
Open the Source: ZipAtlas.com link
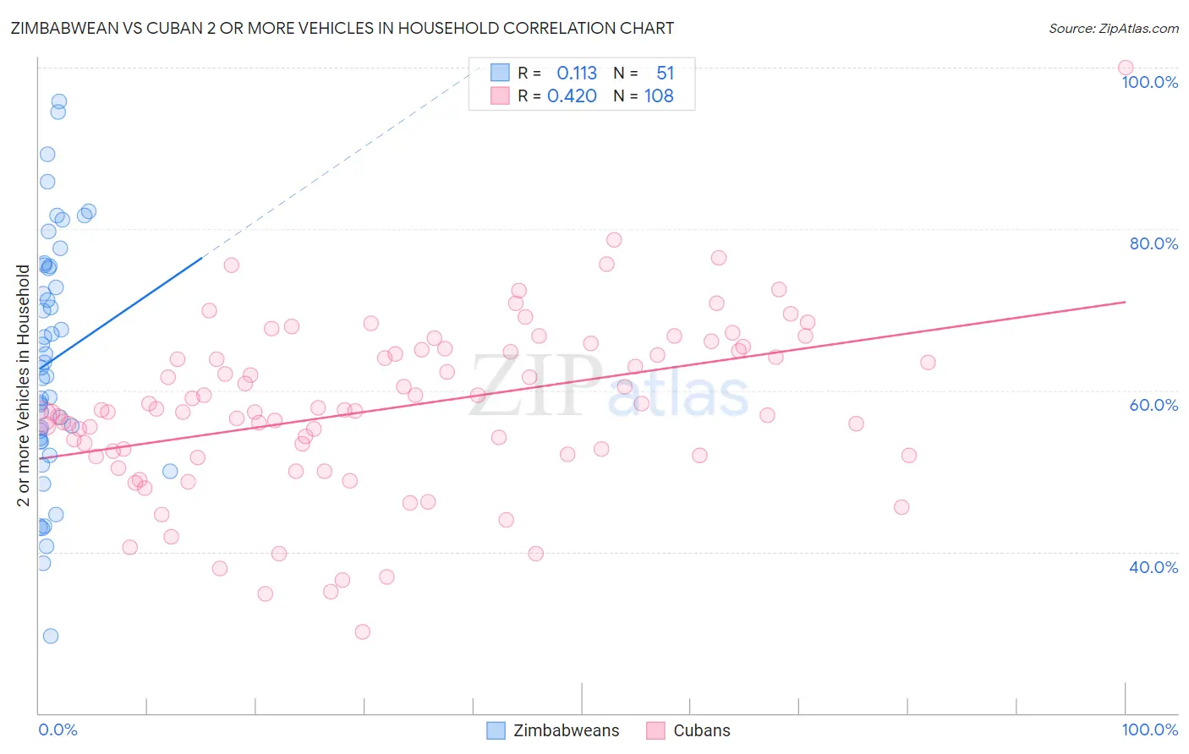point(1114,29)
